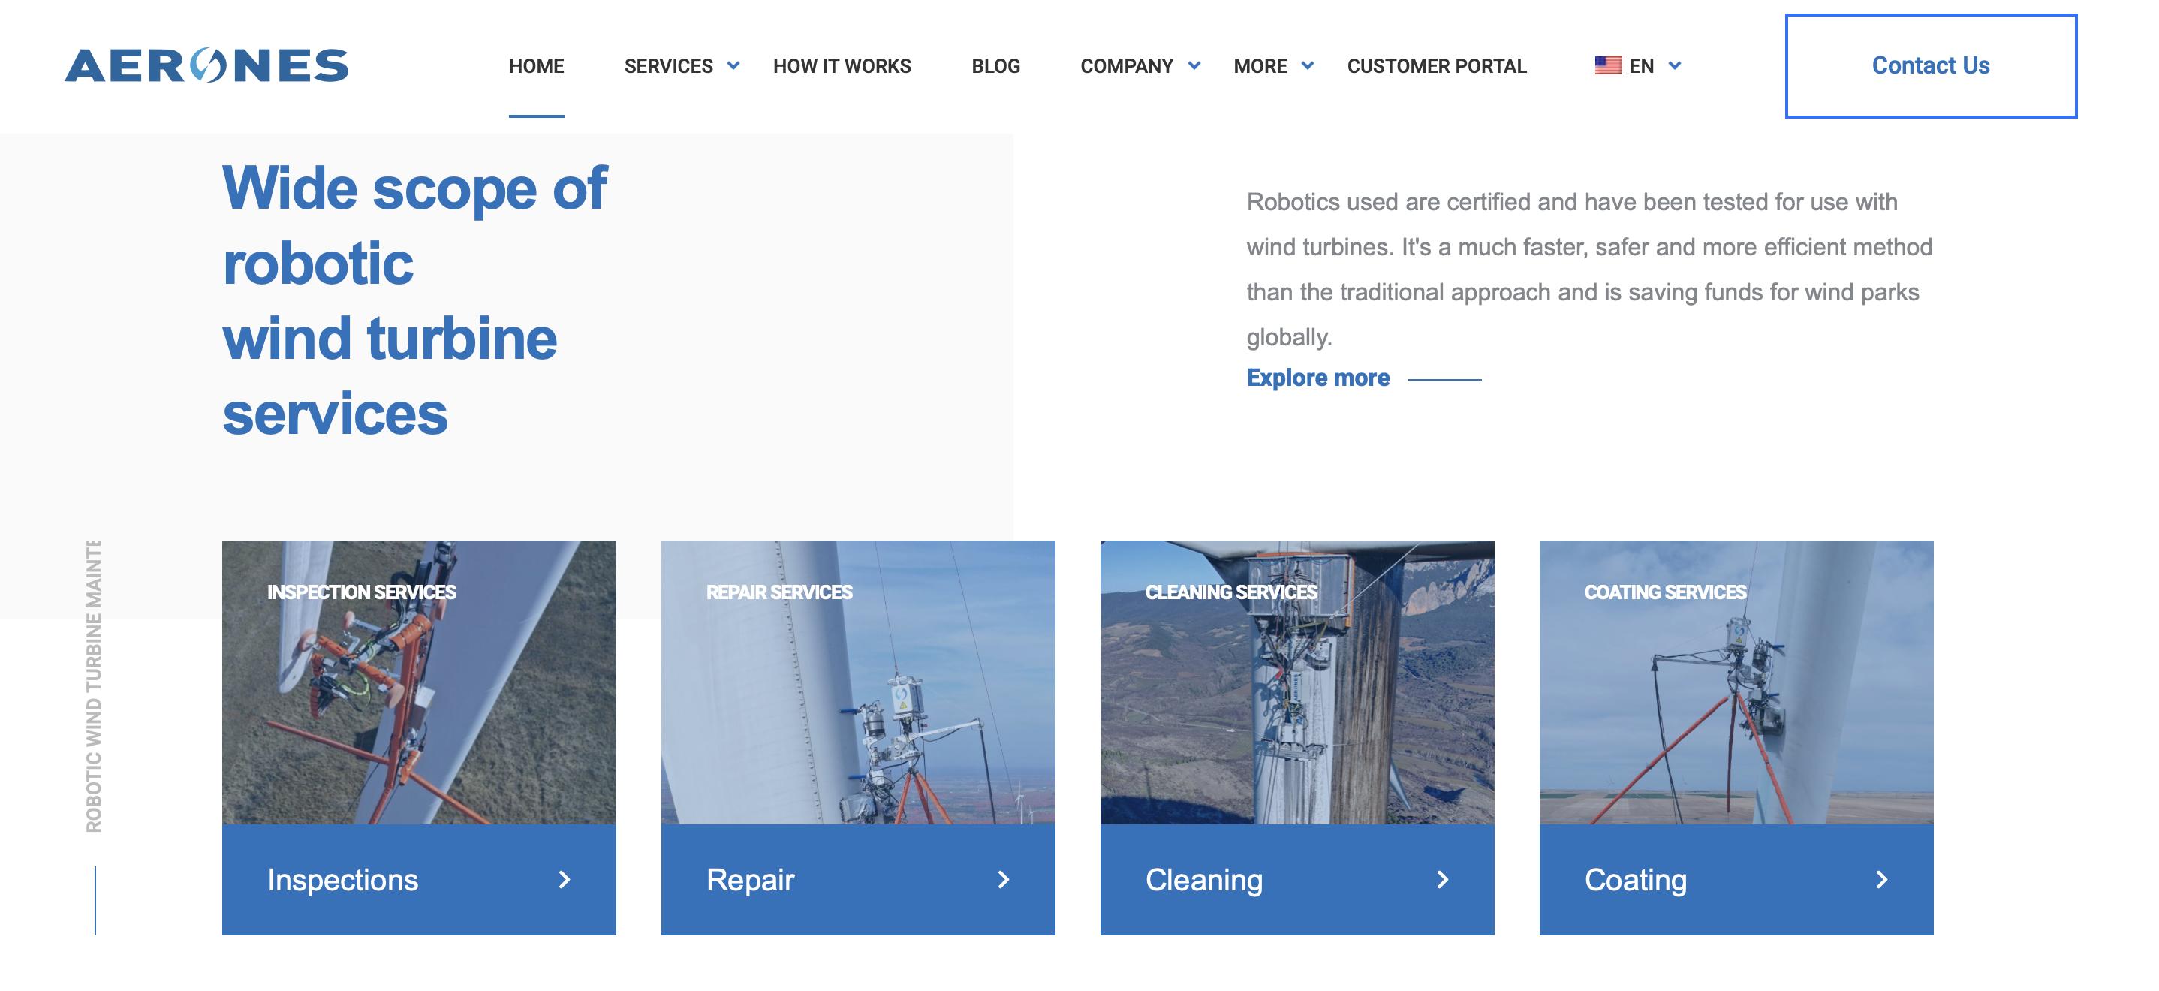Open the How It Works page

tap(842, 65)
